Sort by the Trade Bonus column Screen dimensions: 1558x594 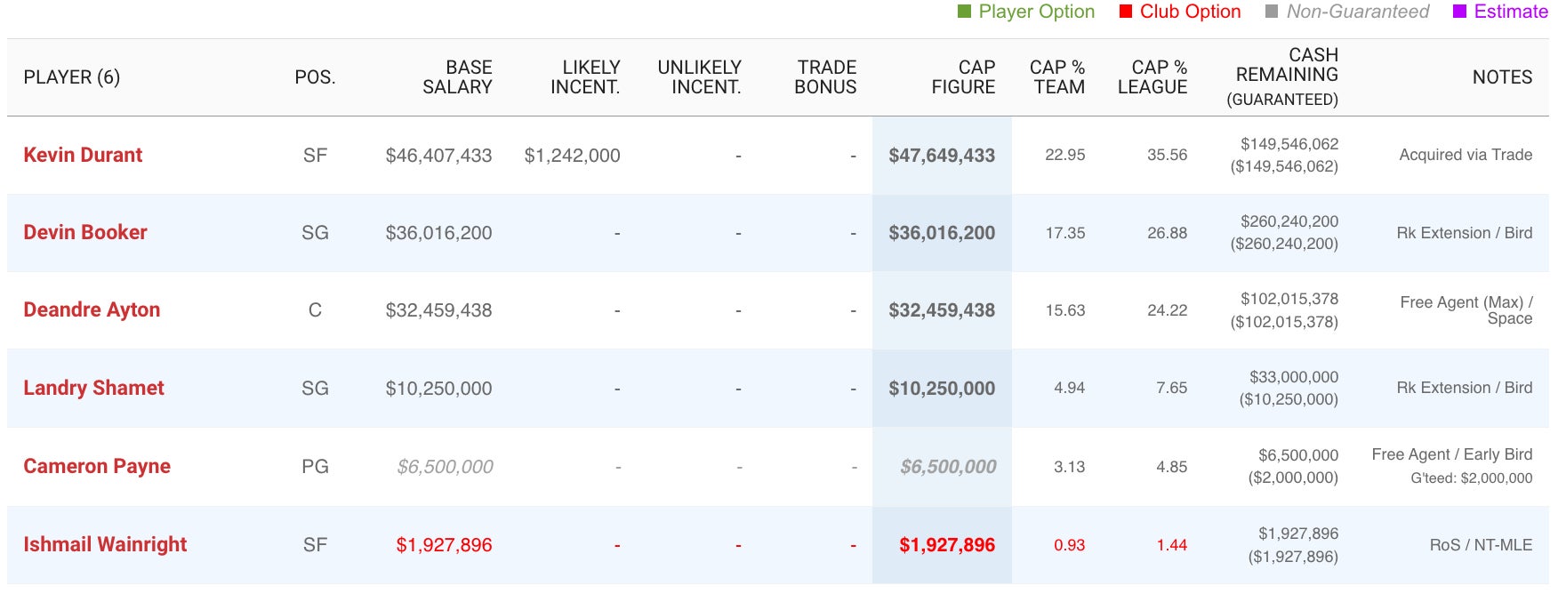[825, 77]
